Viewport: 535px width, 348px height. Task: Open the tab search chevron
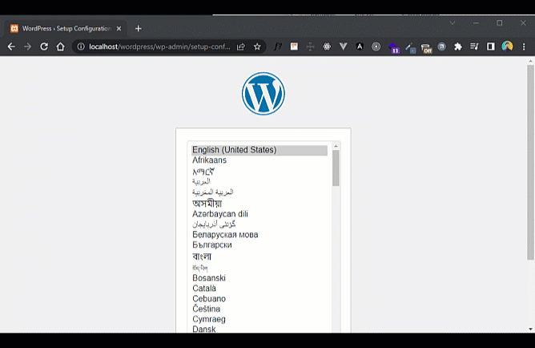(453, 23)
